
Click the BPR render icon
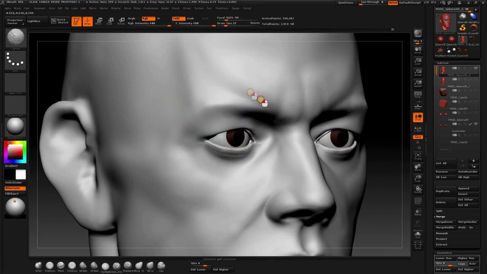coord(418,34)
